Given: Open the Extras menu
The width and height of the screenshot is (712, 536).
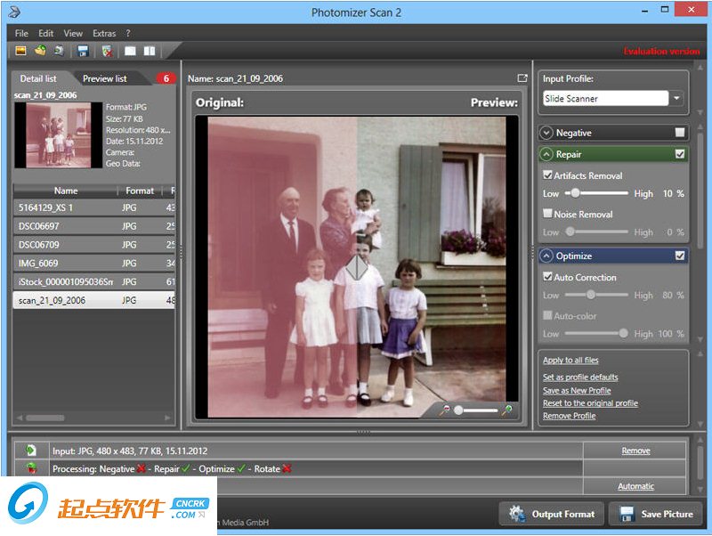Looking at the screenshot, I should (104, 34).
